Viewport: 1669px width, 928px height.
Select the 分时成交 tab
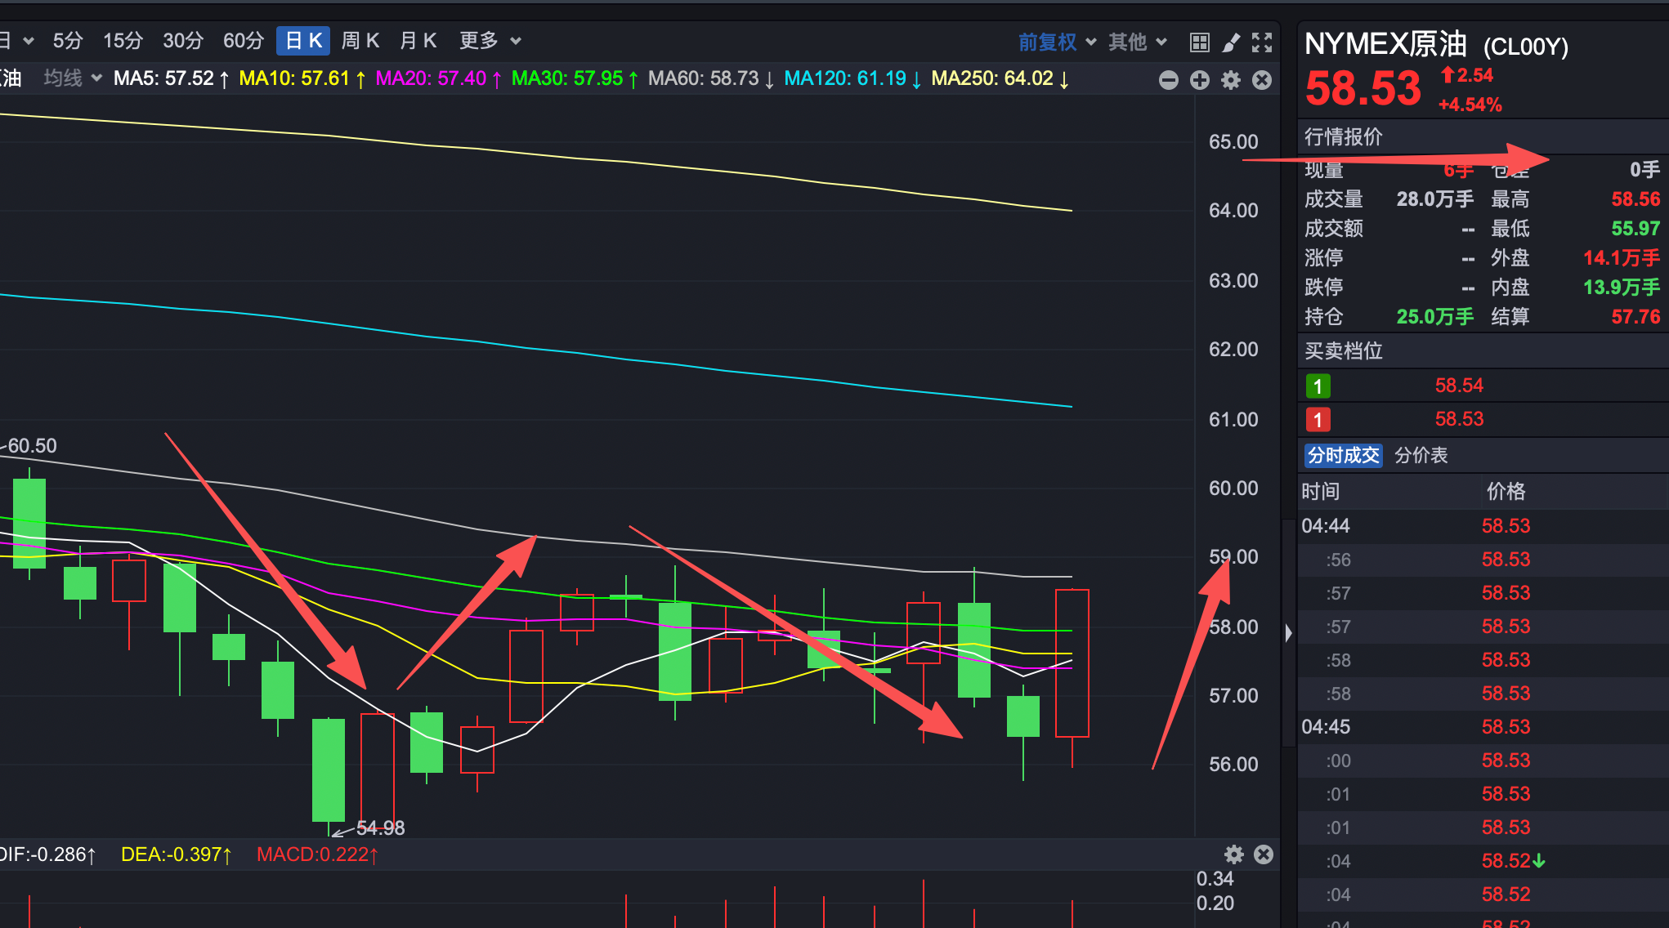pyautogui.click(x=1343, y=455)
